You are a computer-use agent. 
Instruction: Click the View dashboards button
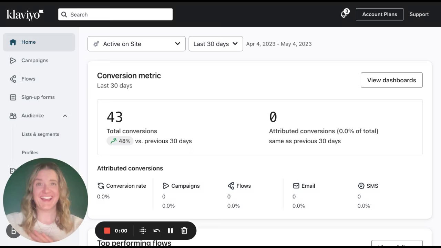(391, 80)
